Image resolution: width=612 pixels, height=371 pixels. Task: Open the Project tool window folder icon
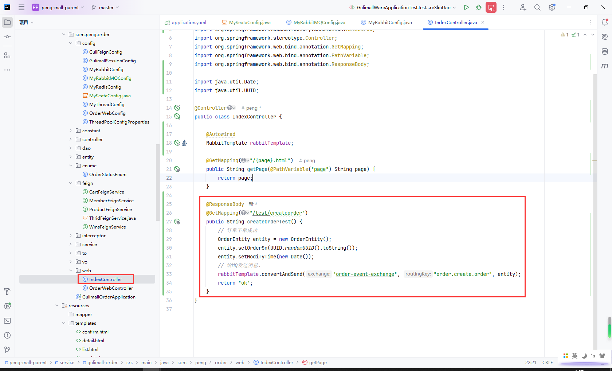click(7, 22)
